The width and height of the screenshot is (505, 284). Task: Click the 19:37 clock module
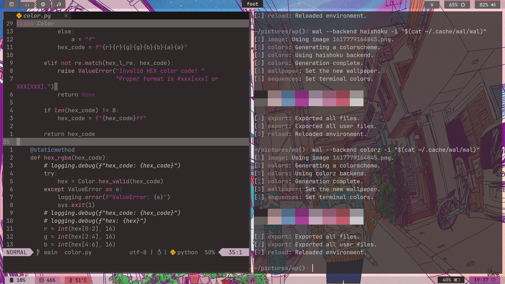coord(485,280)
